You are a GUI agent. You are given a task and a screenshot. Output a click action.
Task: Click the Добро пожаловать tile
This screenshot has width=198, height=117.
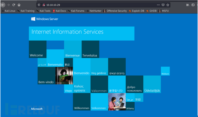coord(135,84)
